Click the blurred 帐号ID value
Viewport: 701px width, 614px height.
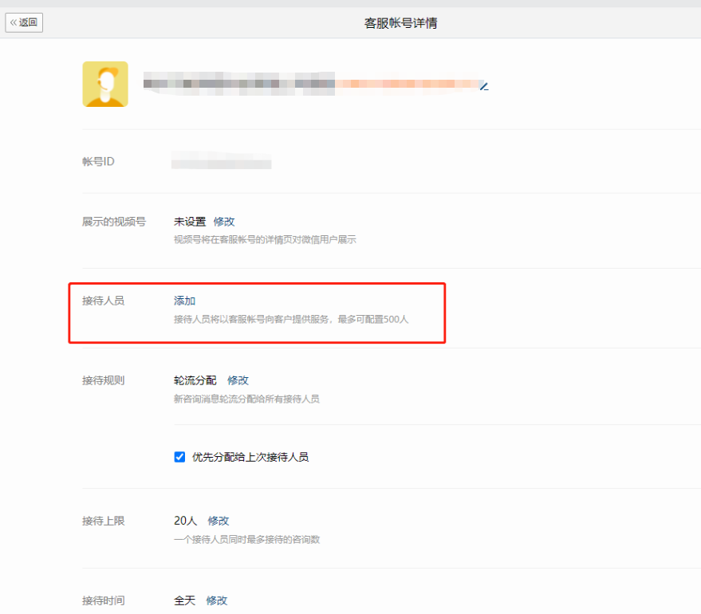pos(222,163)
